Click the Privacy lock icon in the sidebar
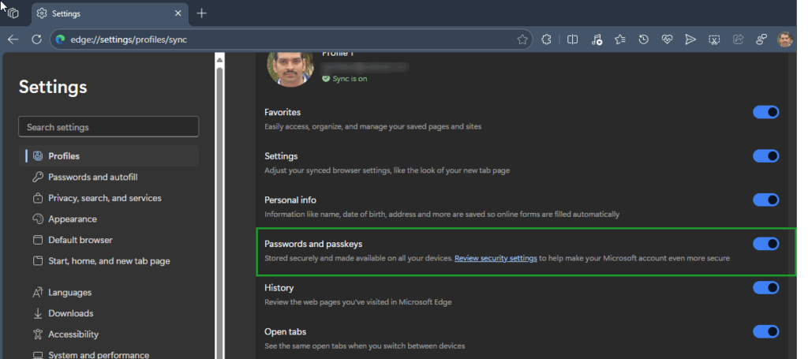This screenshot has height=359, width=808. [x=38, y=198]
